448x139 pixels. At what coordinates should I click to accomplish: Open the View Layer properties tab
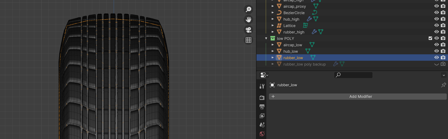click(x=262, y=116)
